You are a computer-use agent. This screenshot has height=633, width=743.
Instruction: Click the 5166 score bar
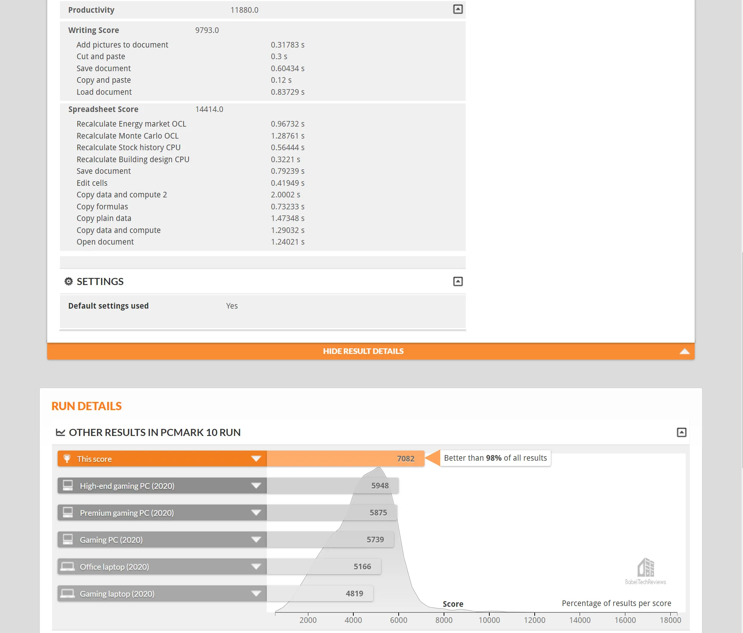324,566
